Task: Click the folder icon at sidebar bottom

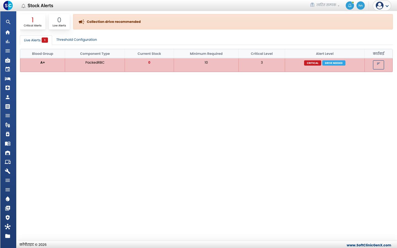Action: (x=8, y=236)
